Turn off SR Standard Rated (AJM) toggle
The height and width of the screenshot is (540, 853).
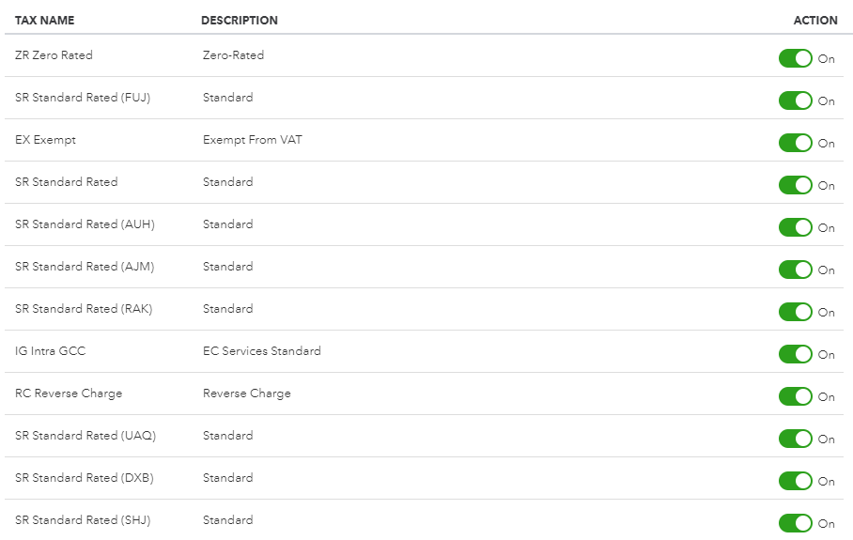click(x=795, y=270)
